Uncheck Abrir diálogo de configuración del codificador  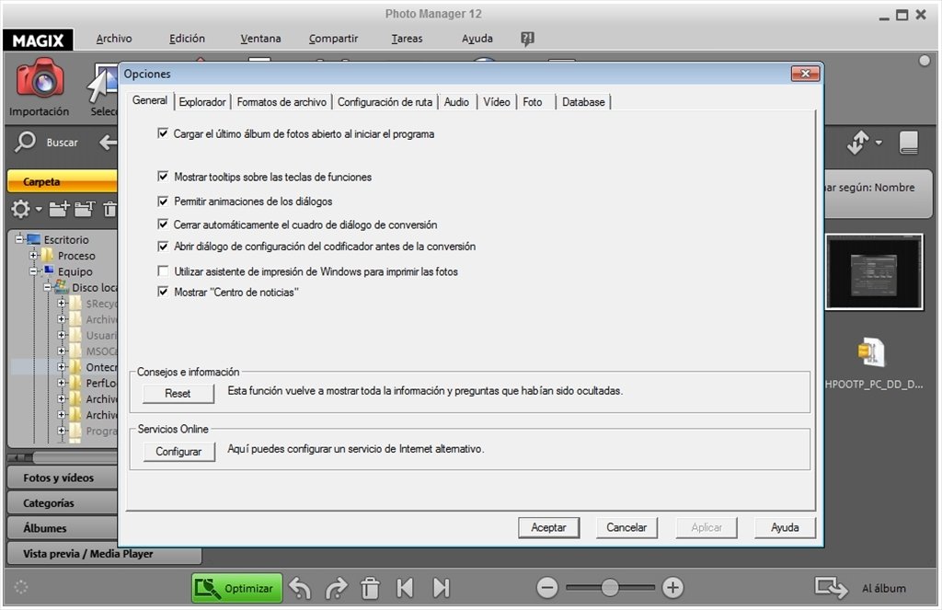[163, 246]
